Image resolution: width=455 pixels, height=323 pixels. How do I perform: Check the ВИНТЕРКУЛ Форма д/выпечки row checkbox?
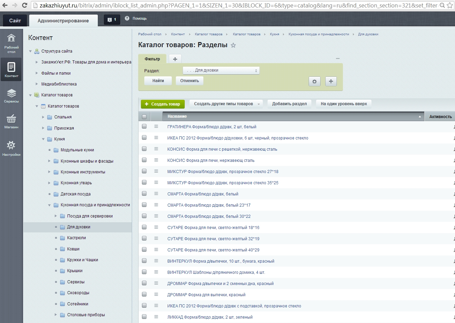tap(144, 261)
